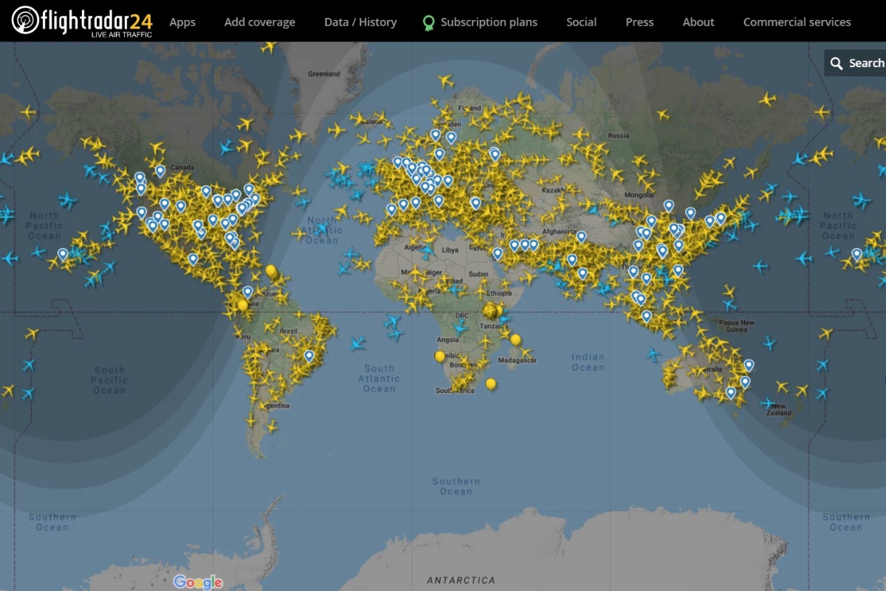Screen dimensions: 886x591
Task: Click the green badge icon beside Subscription plans
Action: [x=427, y=22]
